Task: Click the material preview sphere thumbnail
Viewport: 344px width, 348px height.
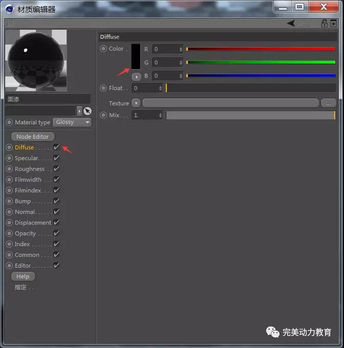Action: [36, 60]
